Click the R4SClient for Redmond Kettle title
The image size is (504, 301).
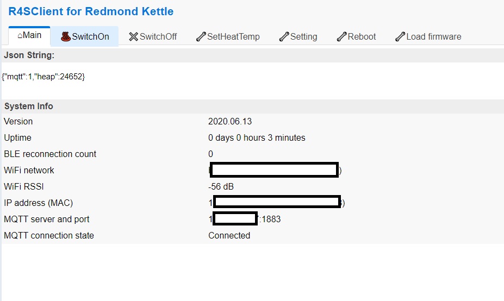click(91, 11)
